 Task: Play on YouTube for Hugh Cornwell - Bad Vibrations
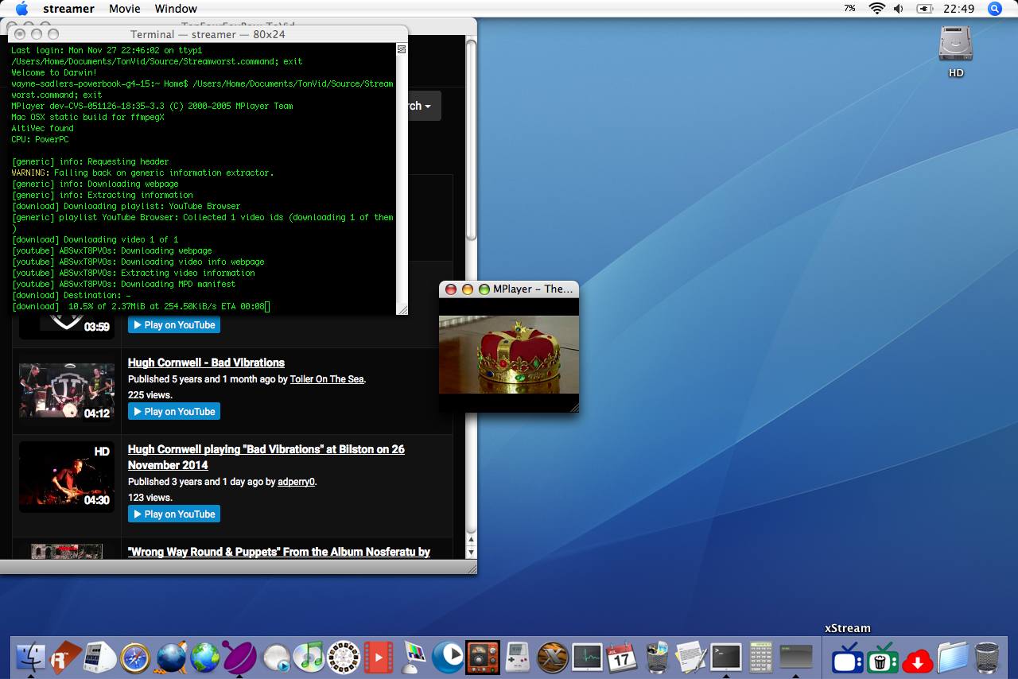pyautogui.click(x=174, y=411)
